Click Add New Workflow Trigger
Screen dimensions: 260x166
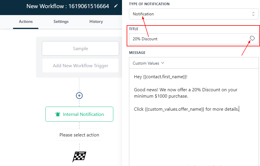(x=80, y=66)
